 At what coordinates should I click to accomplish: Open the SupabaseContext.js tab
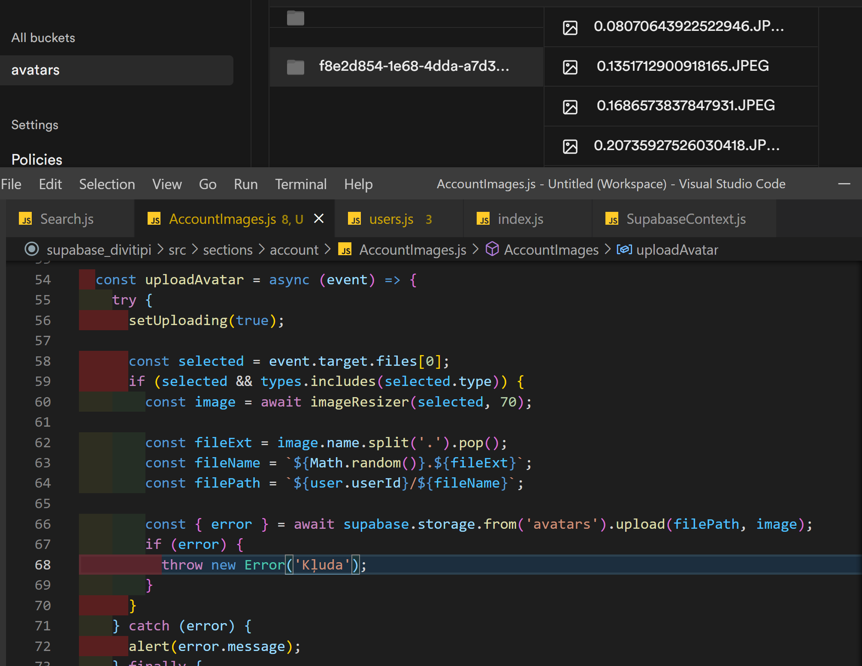[685, 219]
